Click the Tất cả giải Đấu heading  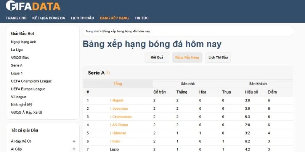[24, 130]
